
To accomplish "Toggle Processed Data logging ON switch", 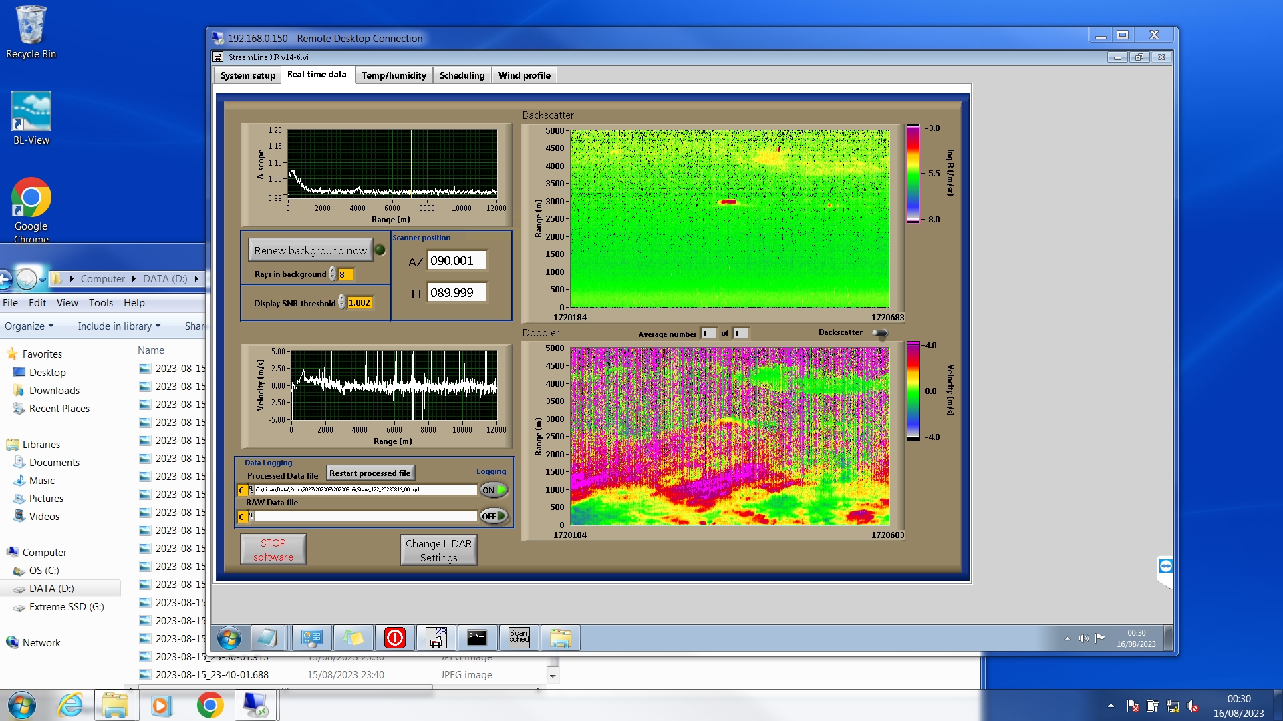I will tap(494, 490).
